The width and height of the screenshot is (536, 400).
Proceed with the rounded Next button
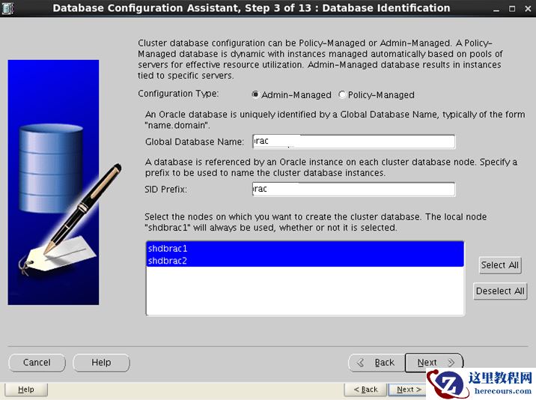click(x=434, y=363)
